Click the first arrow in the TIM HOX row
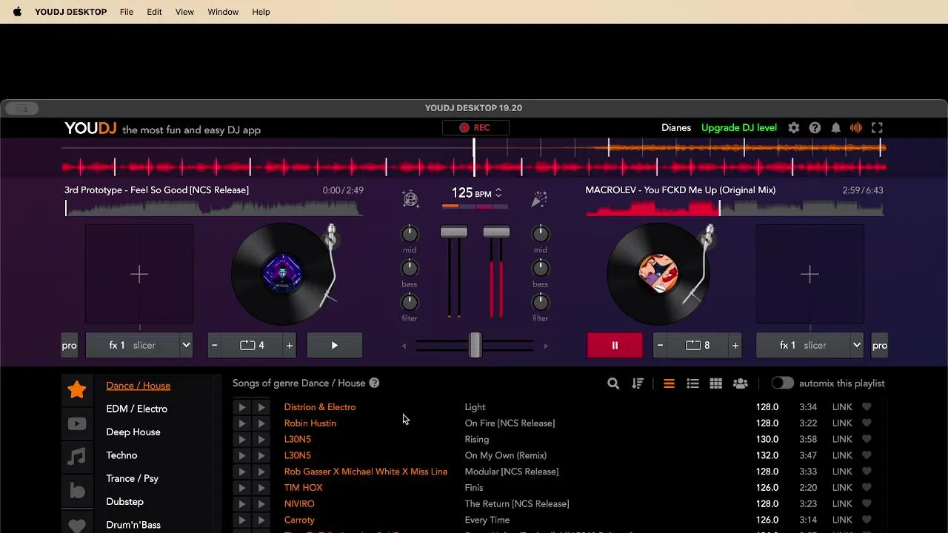 click(x=241, y=488)
